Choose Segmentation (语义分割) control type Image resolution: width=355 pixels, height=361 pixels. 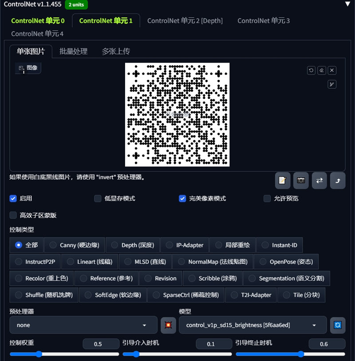(x=287, y=279)
